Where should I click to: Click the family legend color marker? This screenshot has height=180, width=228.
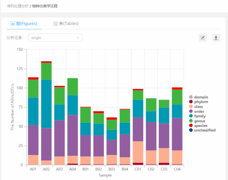[x=191, y=116]
